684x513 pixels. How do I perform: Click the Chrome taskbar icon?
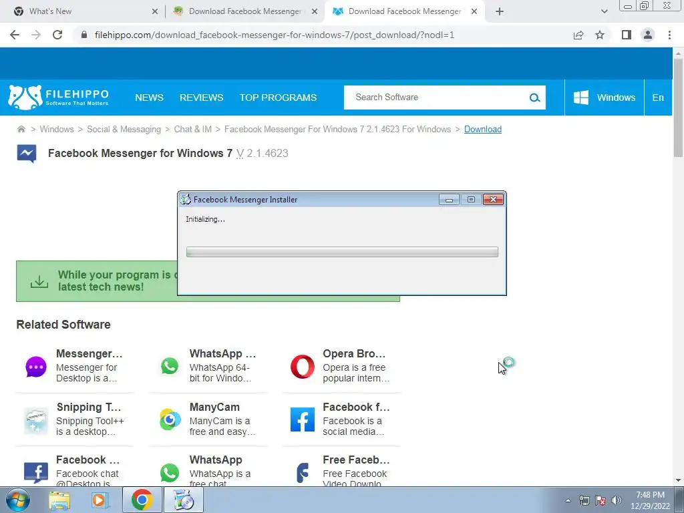tap(142, 500)
